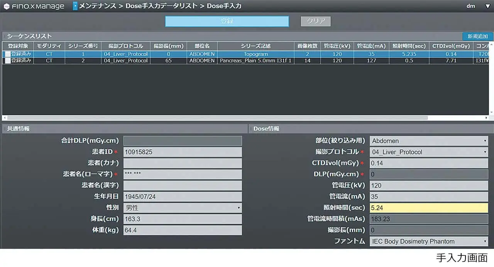This screenshot has height=267, width=494.
Task: Open the 撮影プロトコル dropdown in Dose情報
Action: click(485, 152)
